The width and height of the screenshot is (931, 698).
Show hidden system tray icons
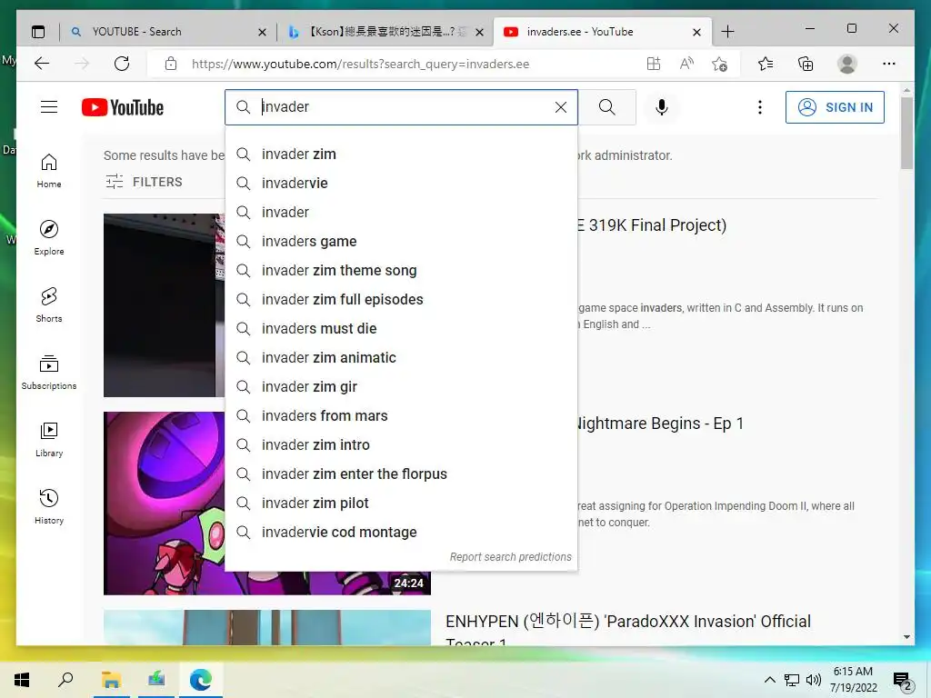(769, 680)
